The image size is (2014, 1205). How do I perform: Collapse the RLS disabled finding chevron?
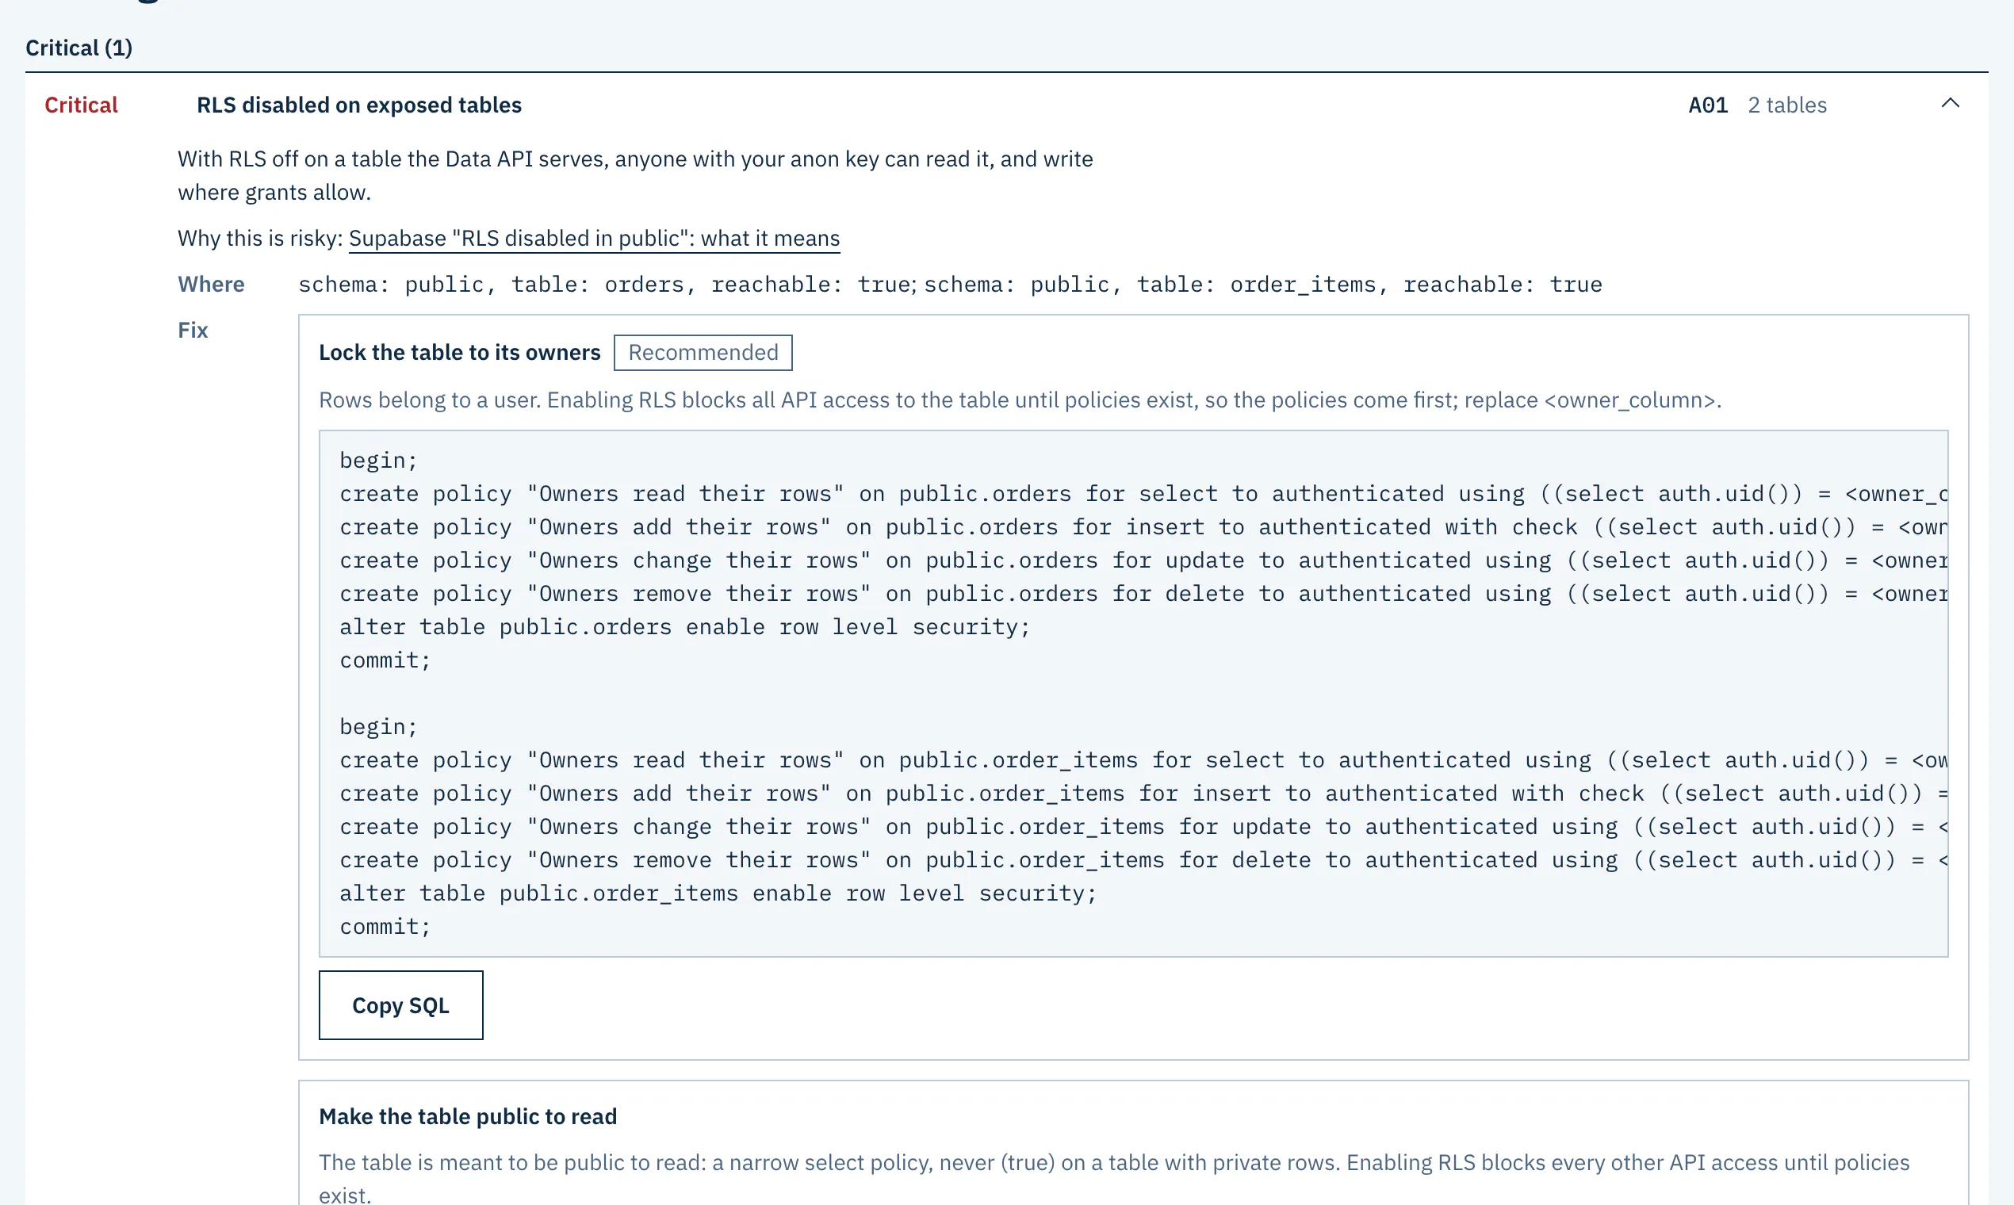(x=1950, y=103)
